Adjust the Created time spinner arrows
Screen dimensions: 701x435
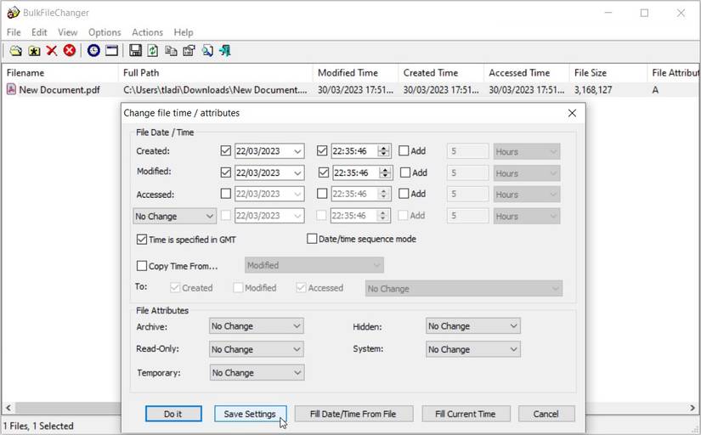coord(383,151)
